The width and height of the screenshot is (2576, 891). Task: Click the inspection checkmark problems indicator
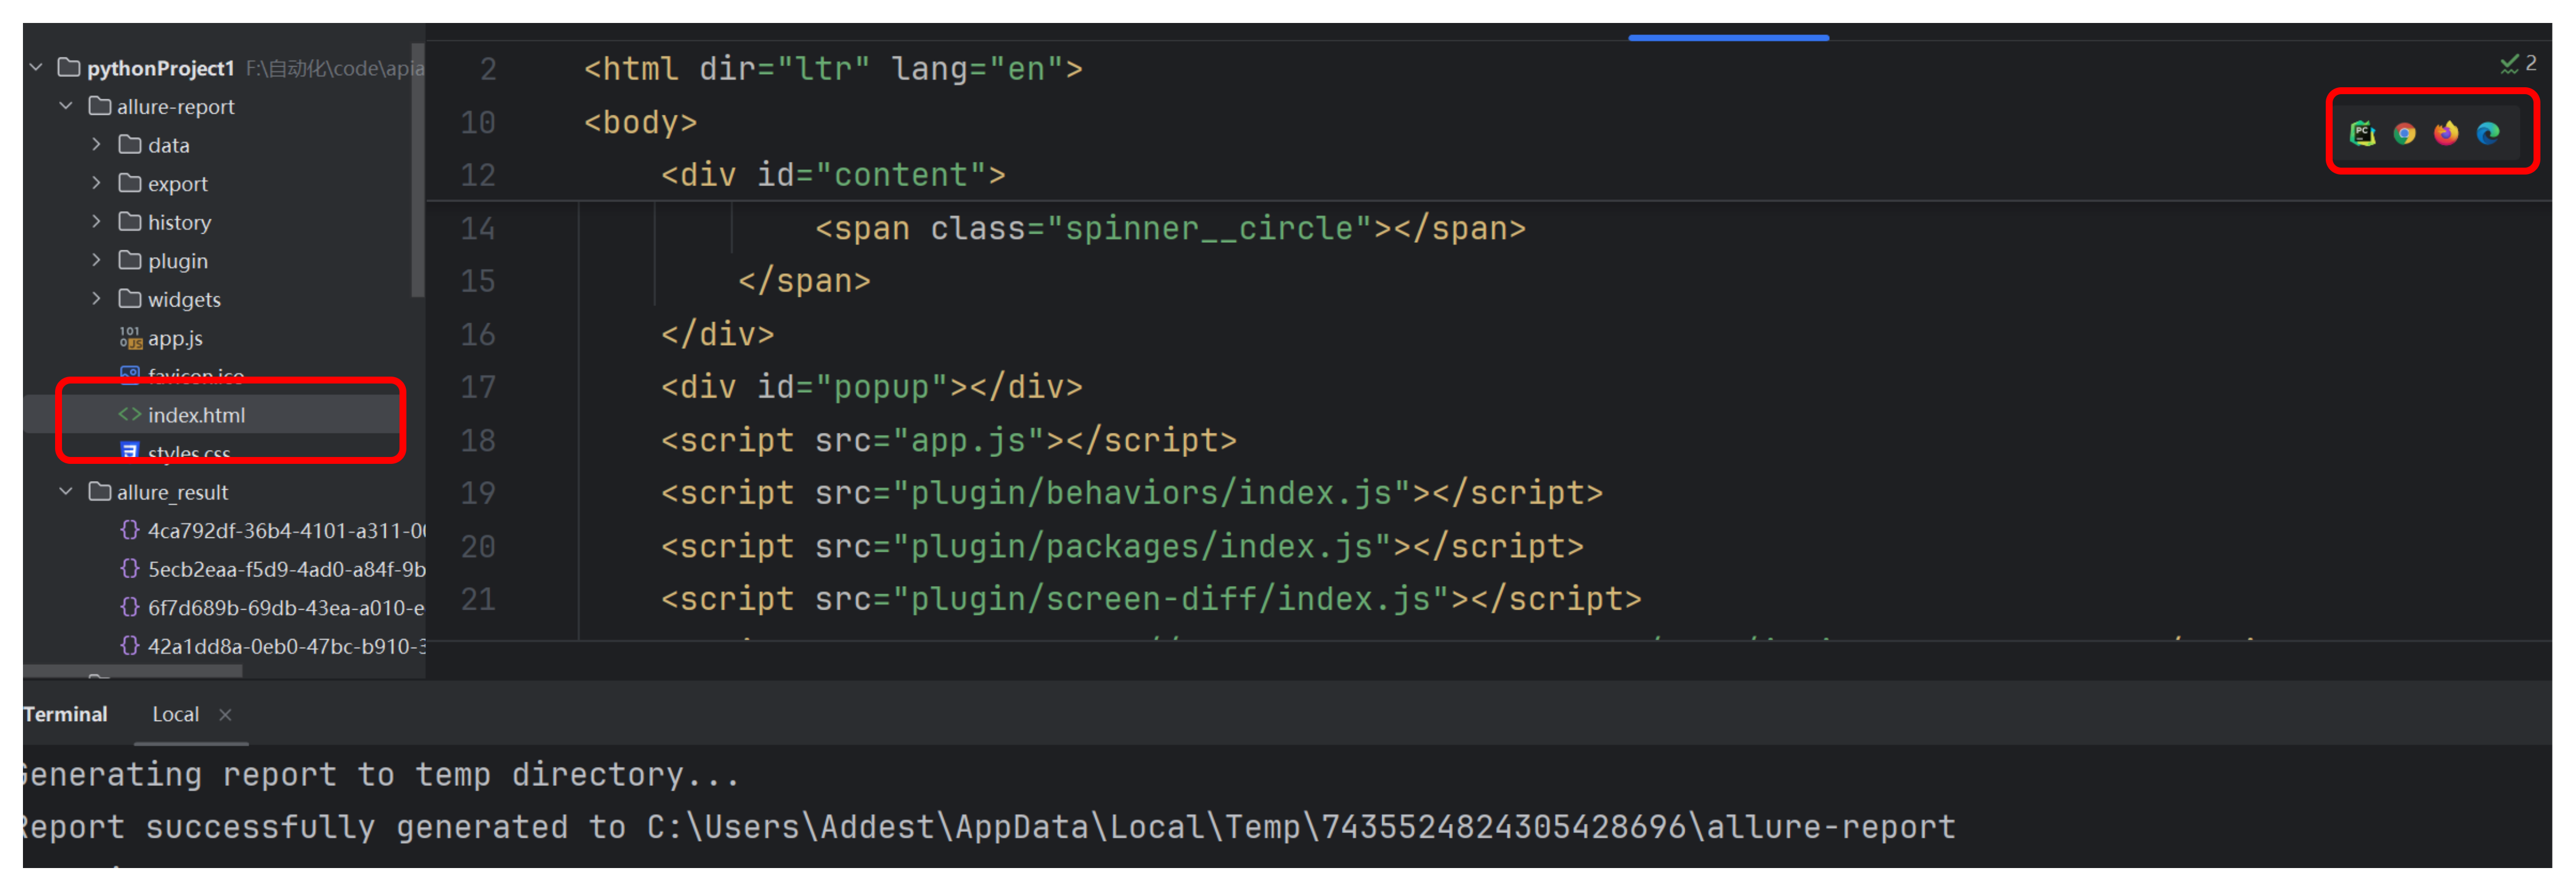(x=2518, y=64)
